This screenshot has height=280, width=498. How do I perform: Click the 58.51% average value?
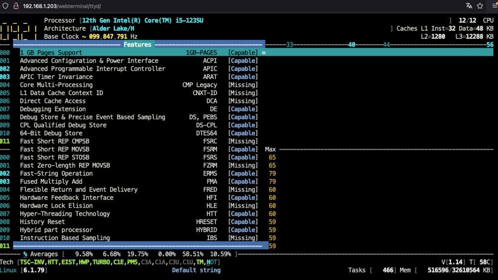[193, 254]
